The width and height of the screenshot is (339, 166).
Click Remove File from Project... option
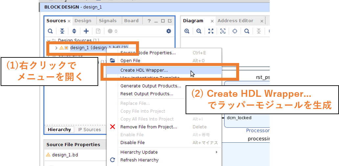[148, 127]
